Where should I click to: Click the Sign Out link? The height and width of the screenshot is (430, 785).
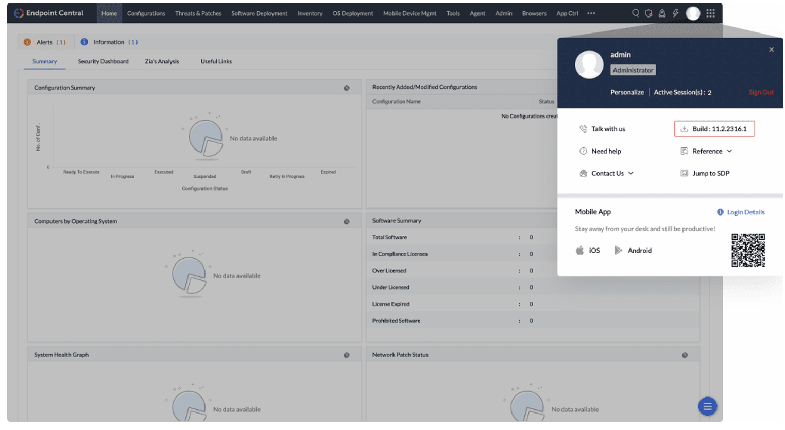761,92
